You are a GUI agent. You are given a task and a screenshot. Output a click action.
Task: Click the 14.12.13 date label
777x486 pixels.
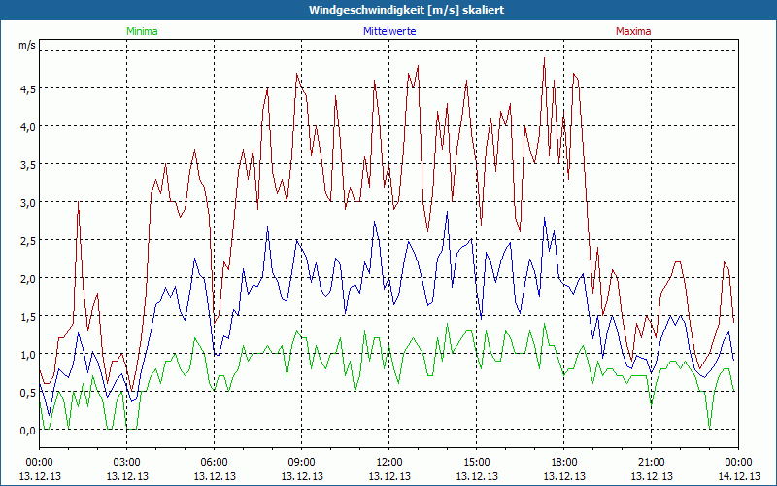tap(738, 476)
